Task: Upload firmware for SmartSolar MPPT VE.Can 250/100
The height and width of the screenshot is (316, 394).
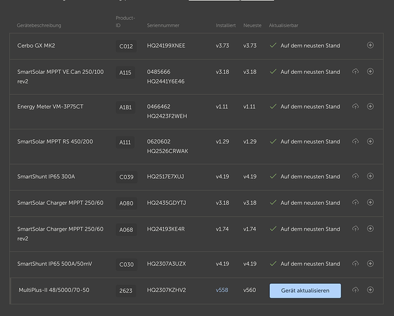Action: [x=355, y=71]
